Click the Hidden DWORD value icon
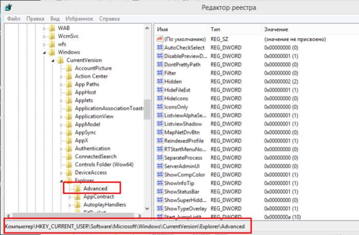 click(160, 81)
